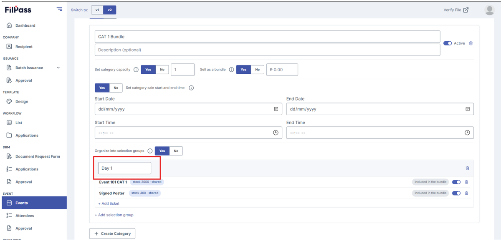The width and height of the screenshot is (501, 241).
Task: Click the FilPass logo
Action: coord(18,10)
